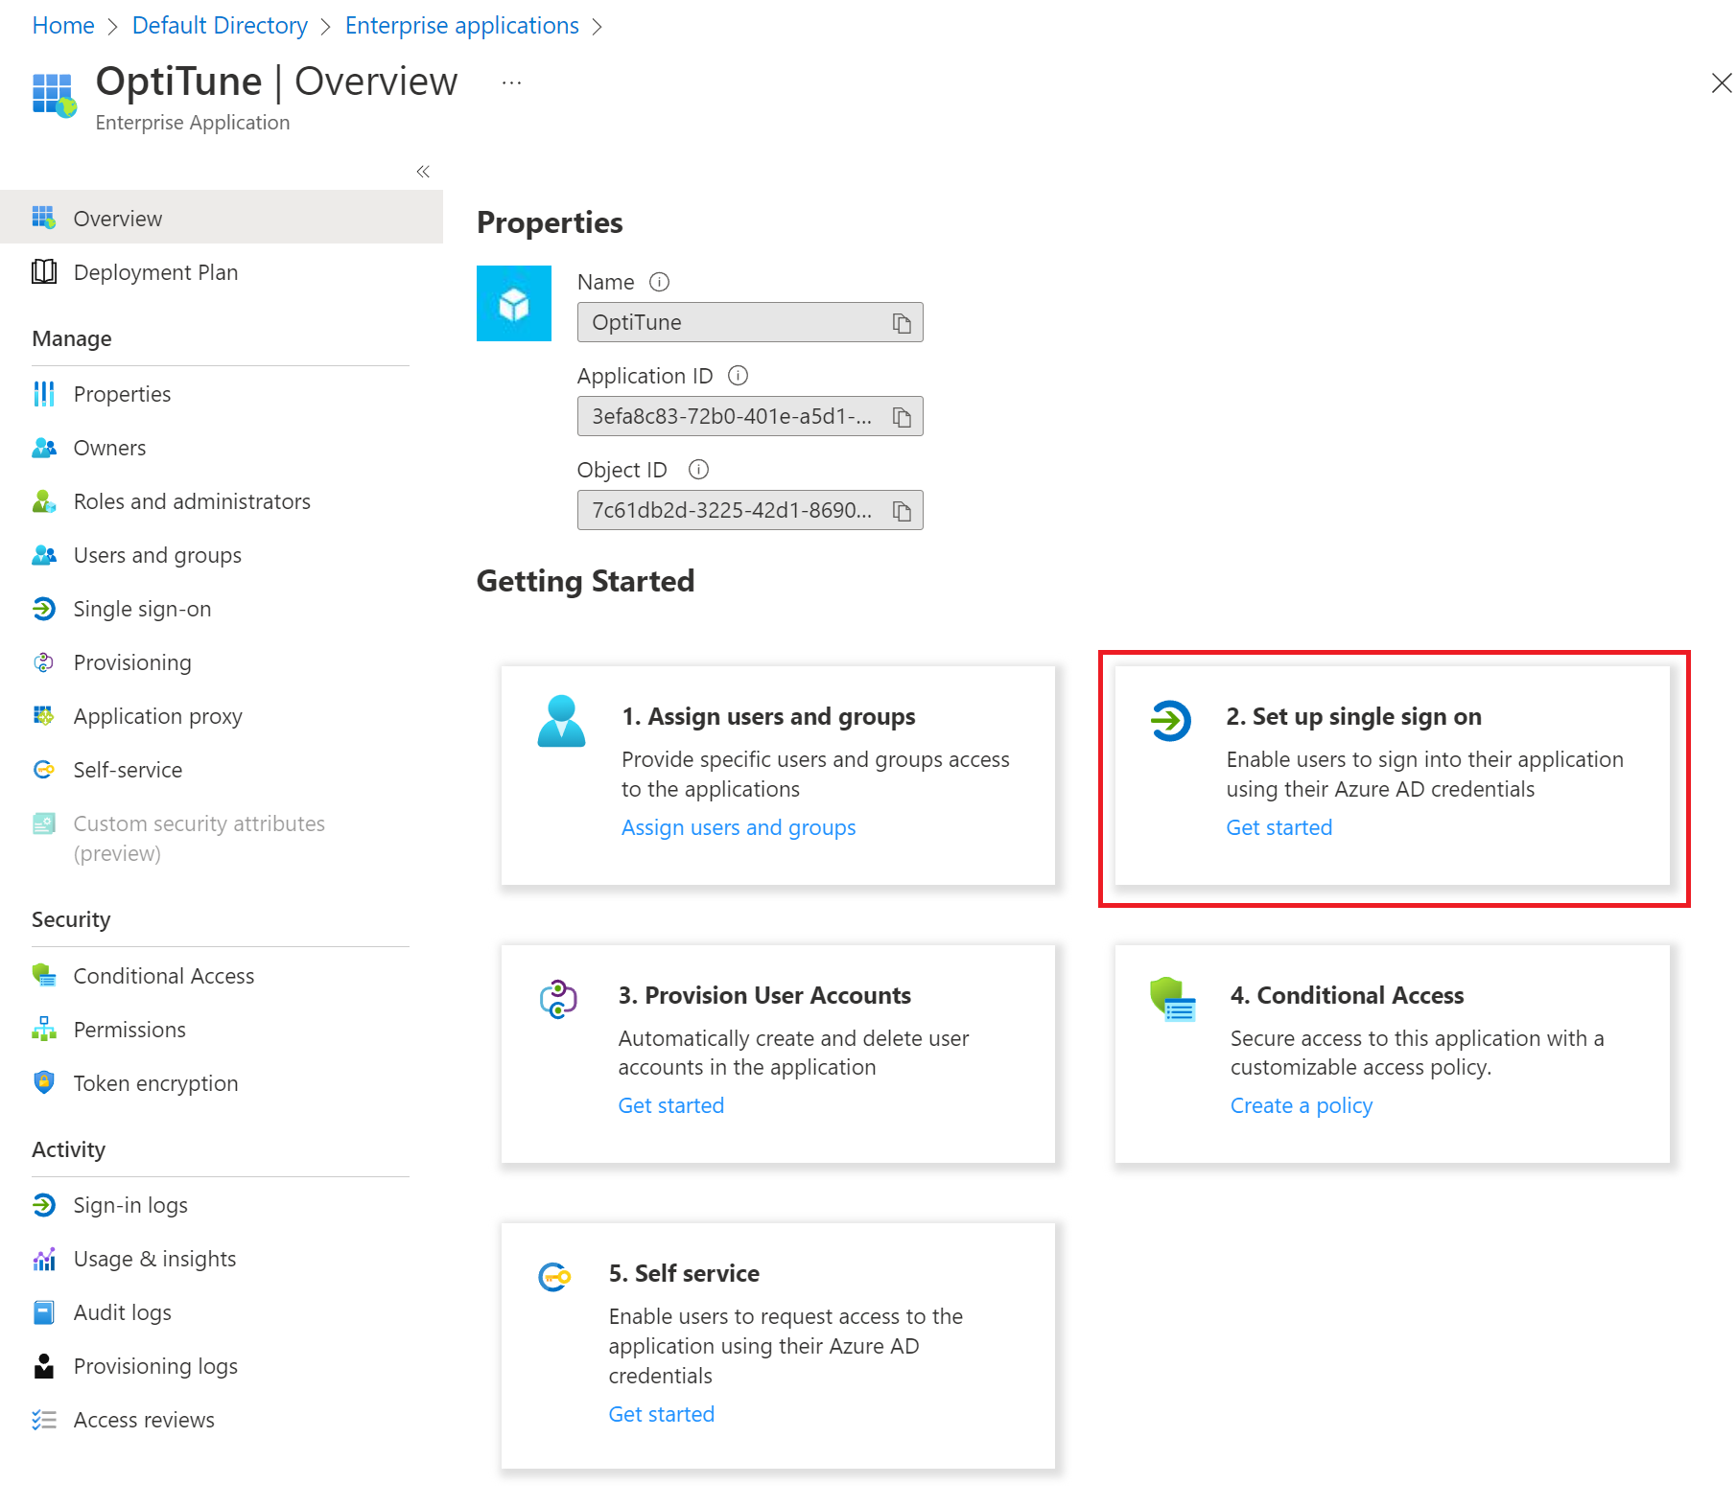Image resolution: width=1736 pixels, height=1507 pixels.
Task: Click the Sign-in logs icon
Action: 44,1204
